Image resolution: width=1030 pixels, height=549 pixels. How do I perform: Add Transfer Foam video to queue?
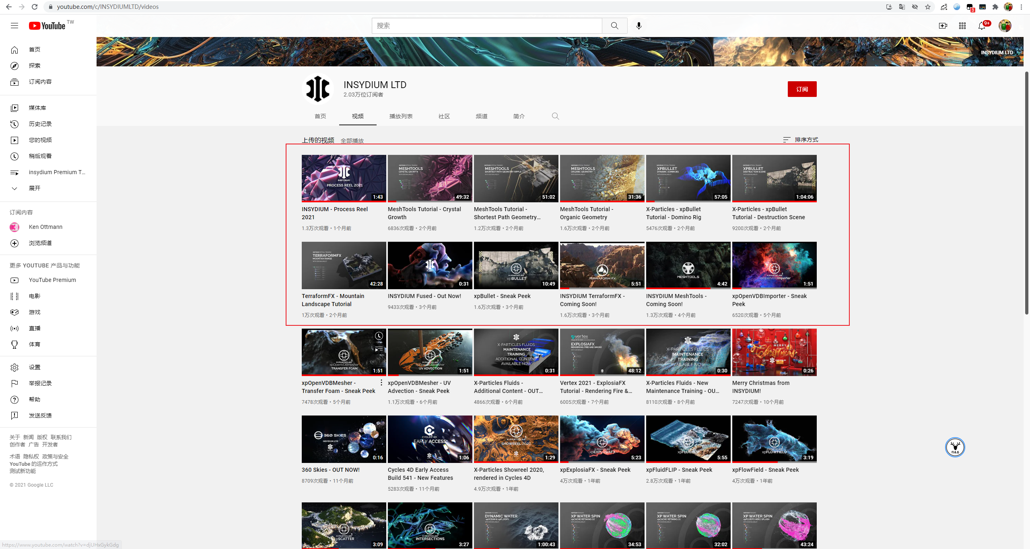379,349
